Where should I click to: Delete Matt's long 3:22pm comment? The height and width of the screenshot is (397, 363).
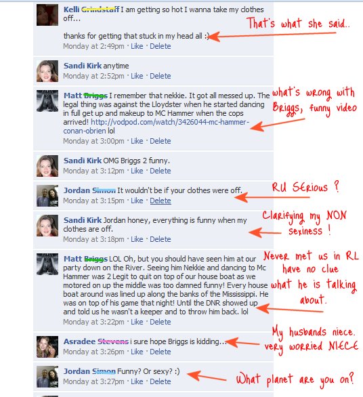pyautogui.click(x=161, y=322)
